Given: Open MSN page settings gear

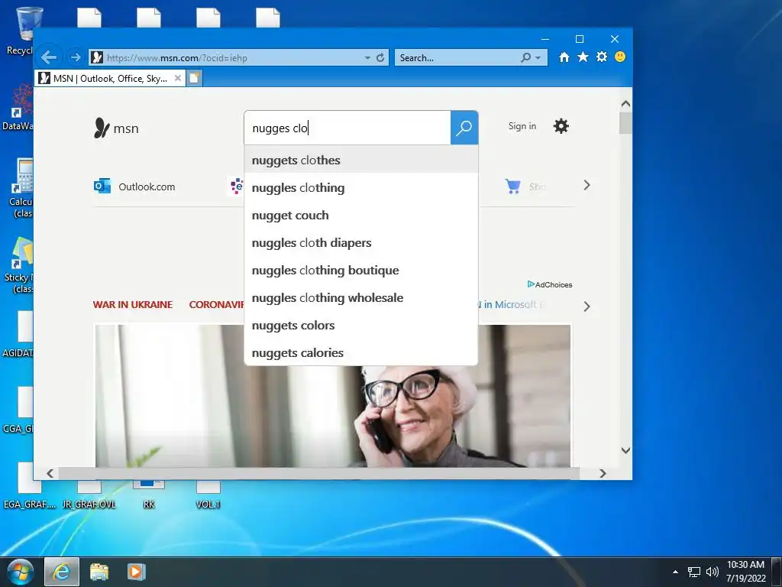Looking at the screenshot, I should click(x=561, y=126).
